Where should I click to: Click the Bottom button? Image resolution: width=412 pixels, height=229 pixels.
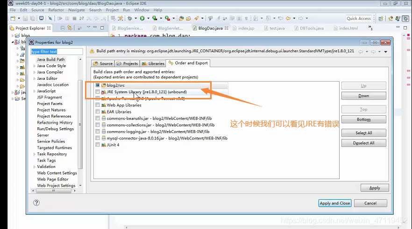point(363,119)
